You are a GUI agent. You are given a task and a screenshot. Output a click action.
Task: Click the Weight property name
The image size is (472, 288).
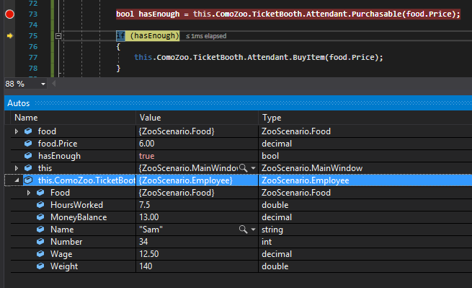[x=64, y=266]
